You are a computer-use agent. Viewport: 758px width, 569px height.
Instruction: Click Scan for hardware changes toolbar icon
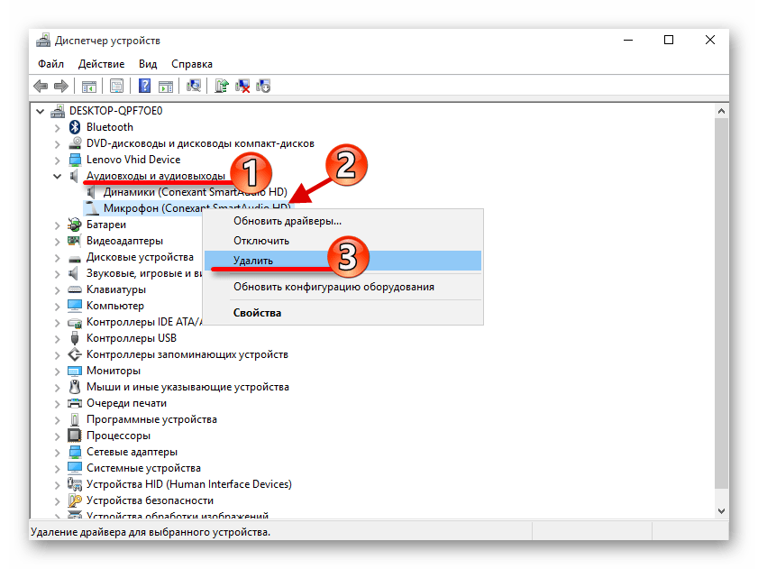(193, 87)
